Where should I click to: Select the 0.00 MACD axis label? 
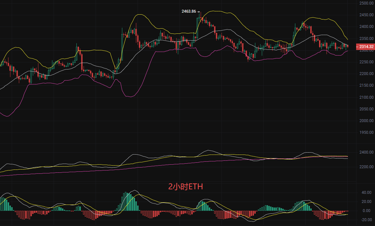(x=367, y=211)
